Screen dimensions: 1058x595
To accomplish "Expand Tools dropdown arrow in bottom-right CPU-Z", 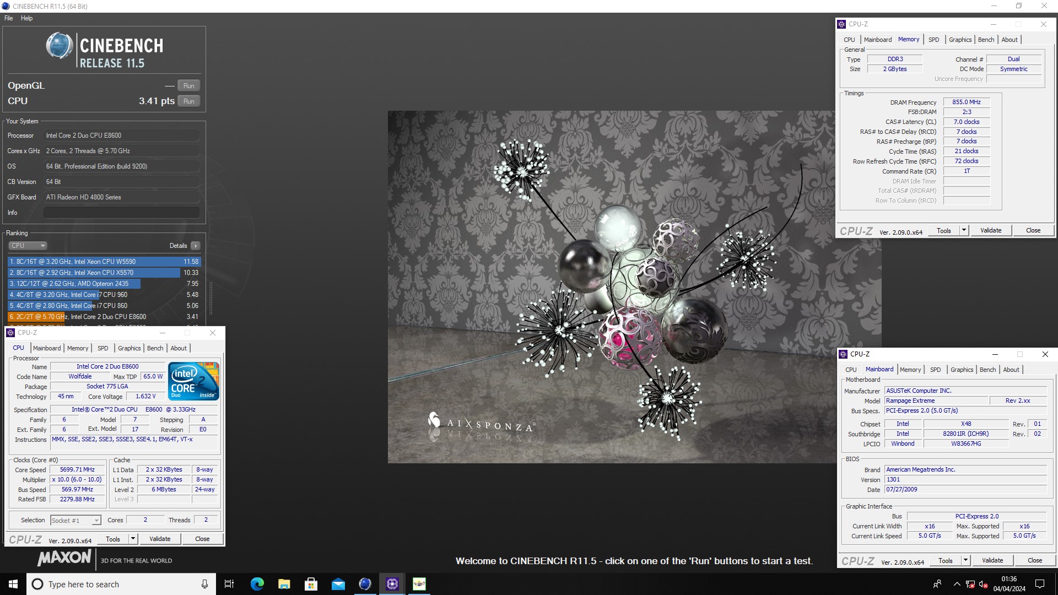I will click(965, 561).
